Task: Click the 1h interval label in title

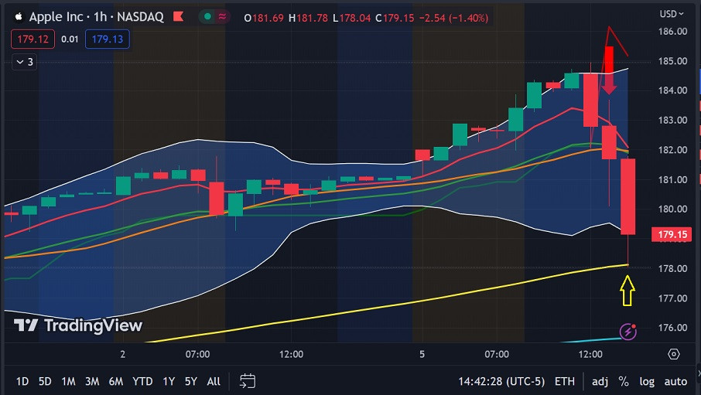Action: tap(100, 17)
